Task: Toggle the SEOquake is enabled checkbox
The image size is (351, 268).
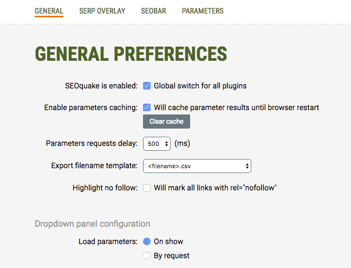Action: [147, 86]
